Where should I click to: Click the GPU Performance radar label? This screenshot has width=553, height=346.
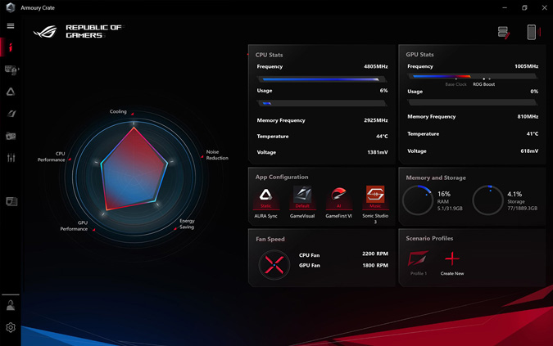(x=74, y=226)
